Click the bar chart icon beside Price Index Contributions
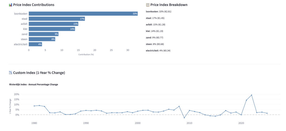The height and width of the screenshot is (131, 286). (x=11, y=5)
